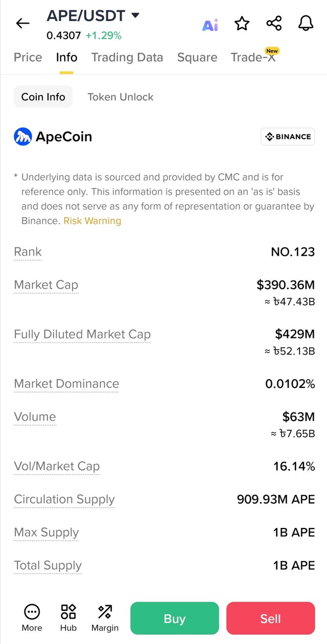Open the Trade-X tab
The height and width of the screenshot is (644, 327).
click(253, 57)
